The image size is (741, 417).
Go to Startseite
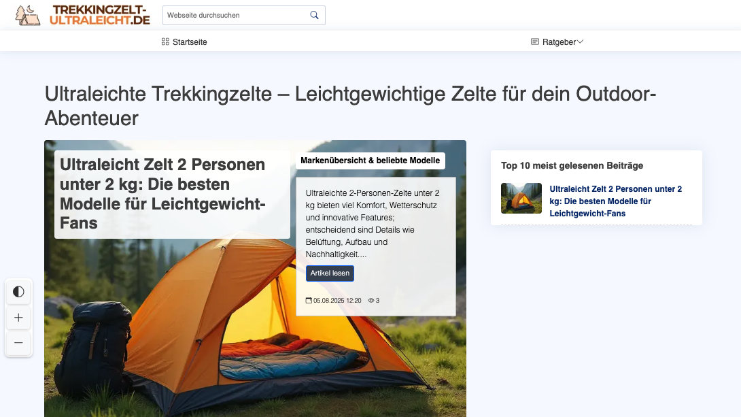(x=190, y=41)
